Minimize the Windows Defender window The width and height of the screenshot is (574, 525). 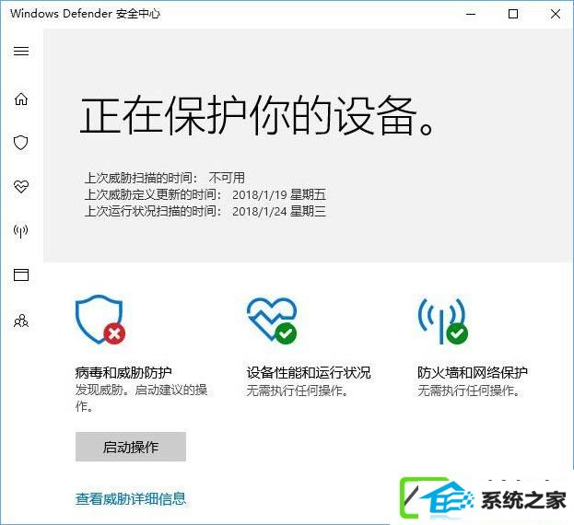click(x=471, y=14)
